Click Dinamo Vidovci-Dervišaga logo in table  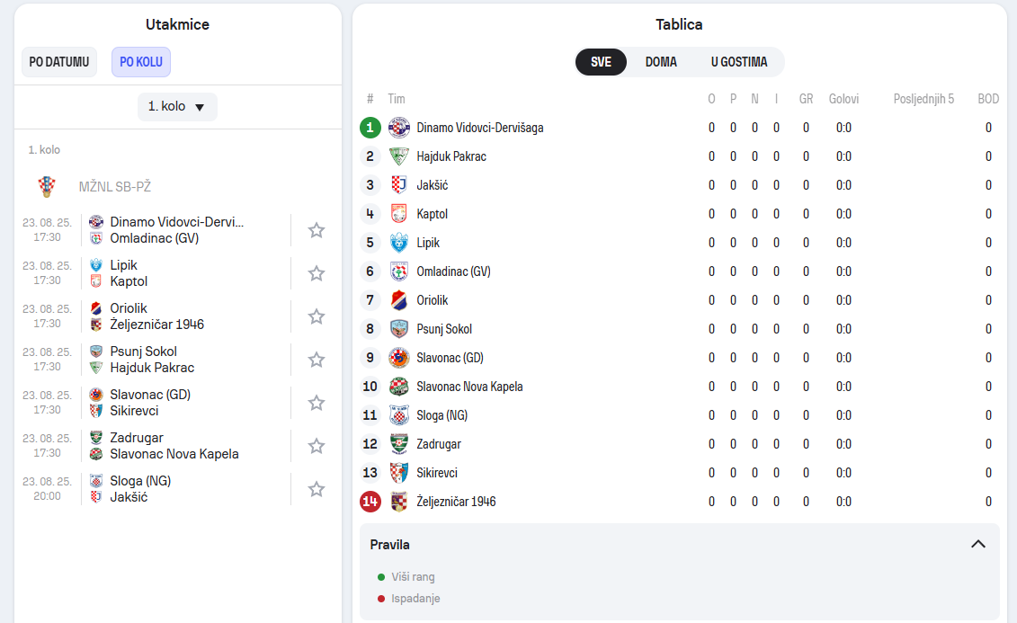pos(399,128)
